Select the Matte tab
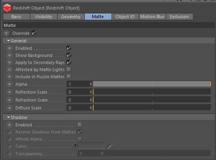 point(98,17)
